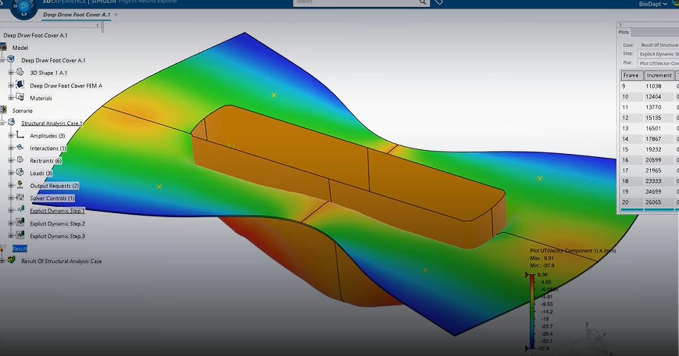This screenshot has height=356, width=679.
Task: Click the Restraints icon
Action: tap(20, 160)
